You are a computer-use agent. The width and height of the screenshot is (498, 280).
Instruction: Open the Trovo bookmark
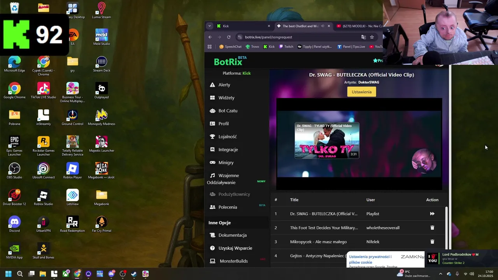(x=252, y=47)
